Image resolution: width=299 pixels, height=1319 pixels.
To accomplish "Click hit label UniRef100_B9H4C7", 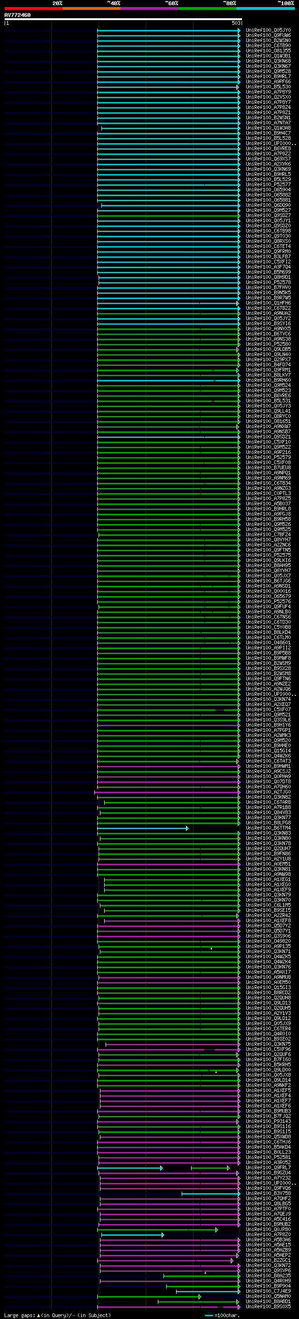I will point(268,133).
